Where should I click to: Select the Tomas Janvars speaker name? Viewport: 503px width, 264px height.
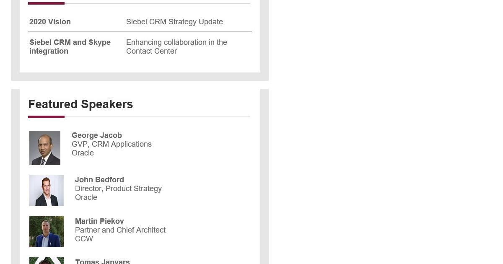point(102,261)
